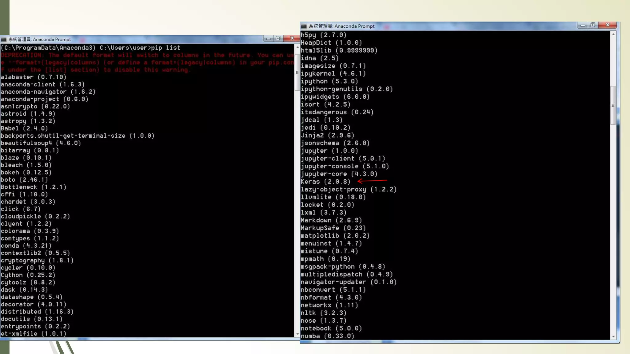Open left Anaconda Prompt system menu icon

pyautogui.click(x=4, y=39)
